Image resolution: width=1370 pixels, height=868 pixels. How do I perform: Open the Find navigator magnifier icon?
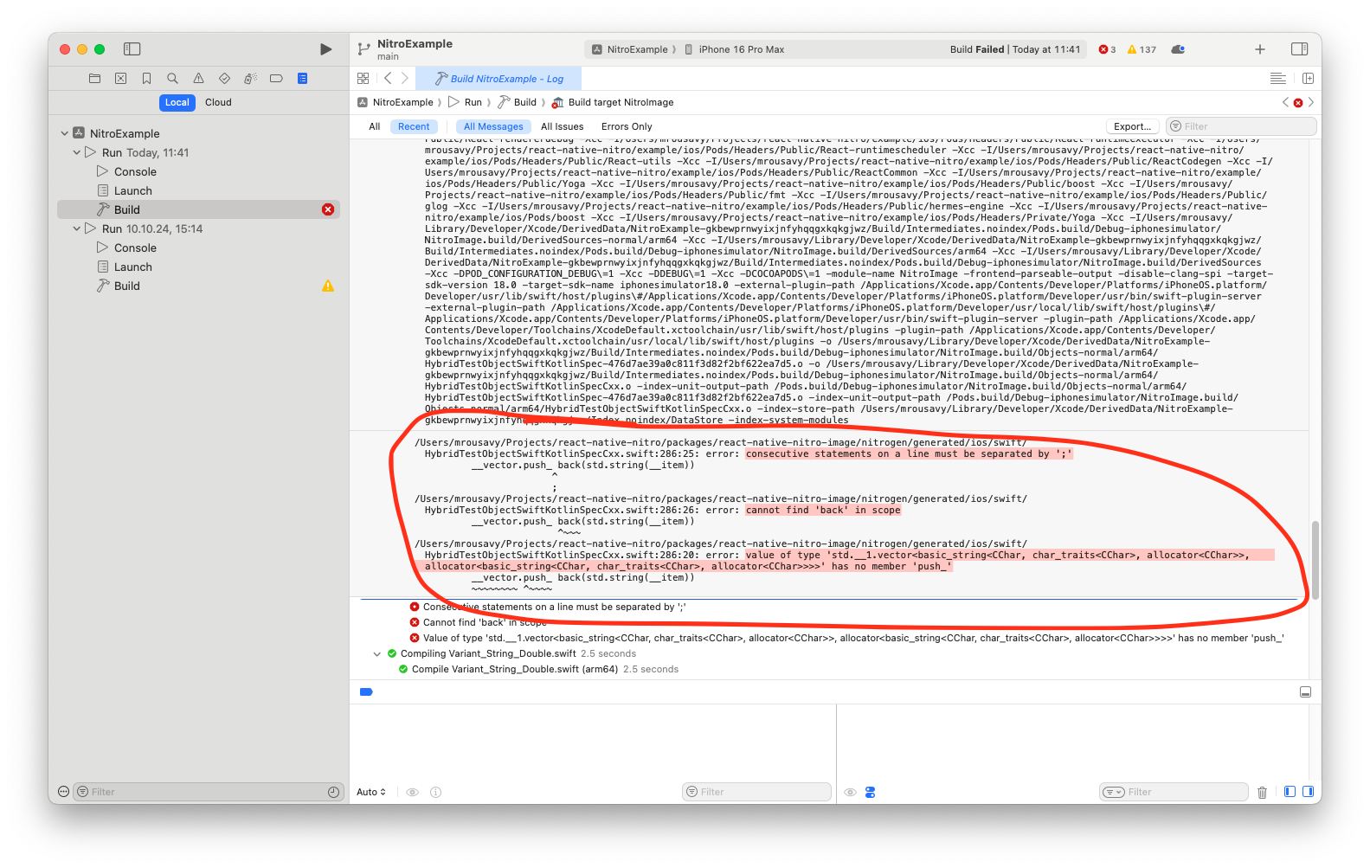pyautogui.click(x=172, y=79)
